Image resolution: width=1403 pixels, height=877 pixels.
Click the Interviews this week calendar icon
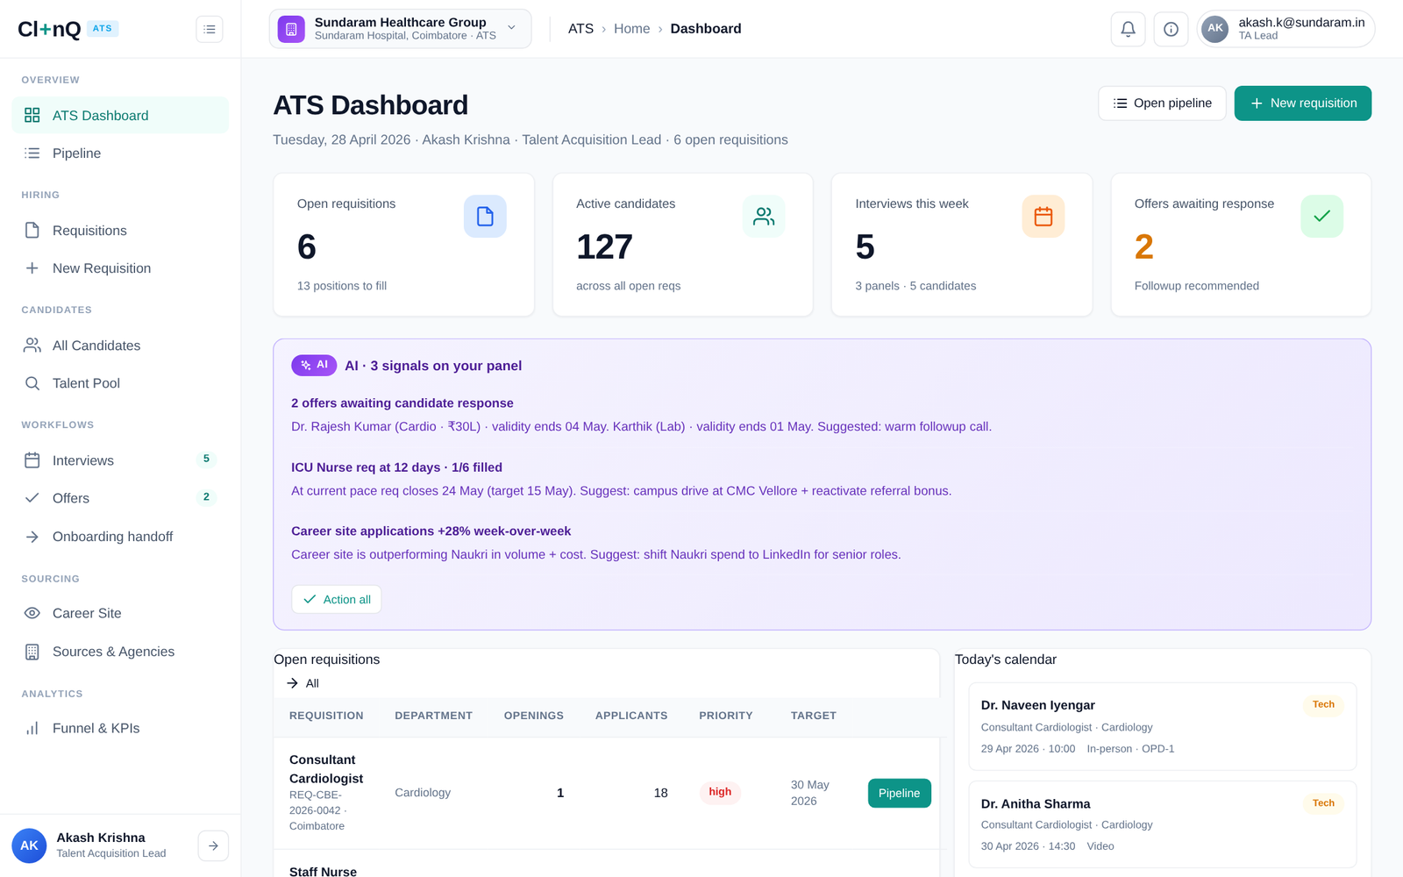click(1043, 217)
